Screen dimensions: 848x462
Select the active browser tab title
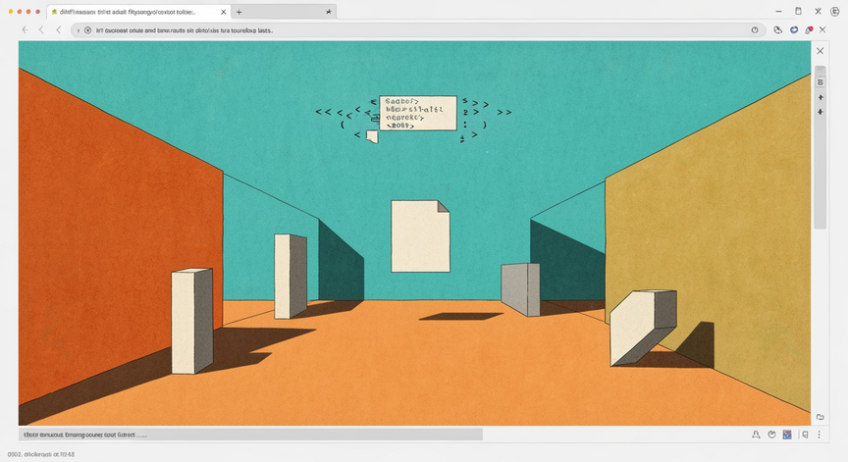click(128, 12)
